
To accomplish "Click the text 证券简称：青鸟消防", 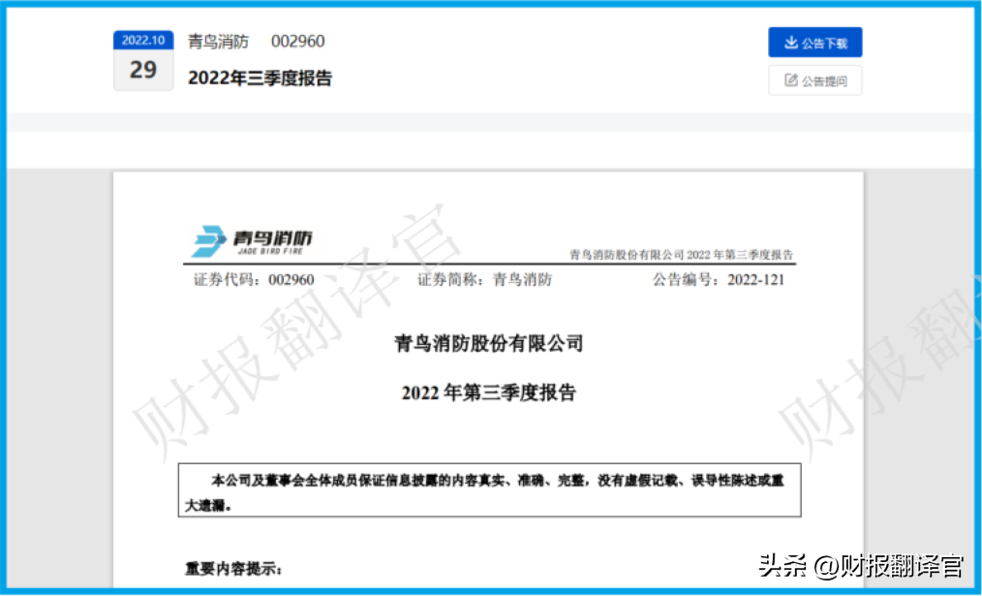I will click(x=485, y=280).
